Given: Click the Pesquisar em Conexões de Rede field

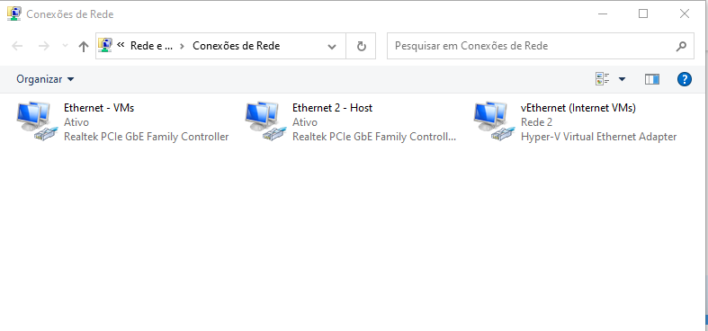Looking at the screenshot, I should pos(531,46).
